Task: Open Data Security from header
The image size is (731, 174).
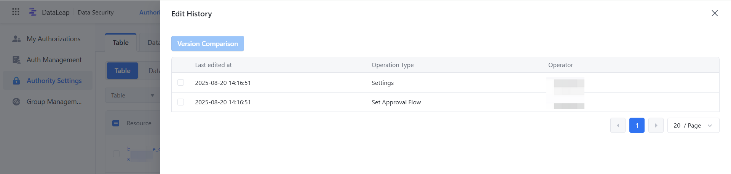Action: coord(96,12)
